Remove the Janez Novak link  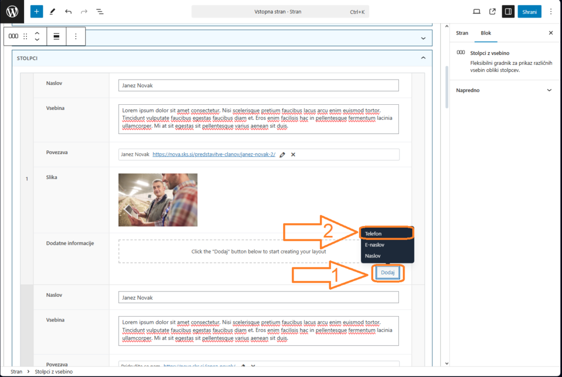coord(293,155)
